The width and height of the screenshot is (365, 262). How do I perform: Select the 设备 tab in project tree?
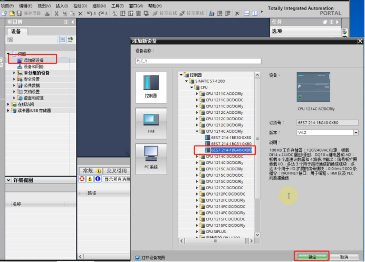tap(16, 32)
